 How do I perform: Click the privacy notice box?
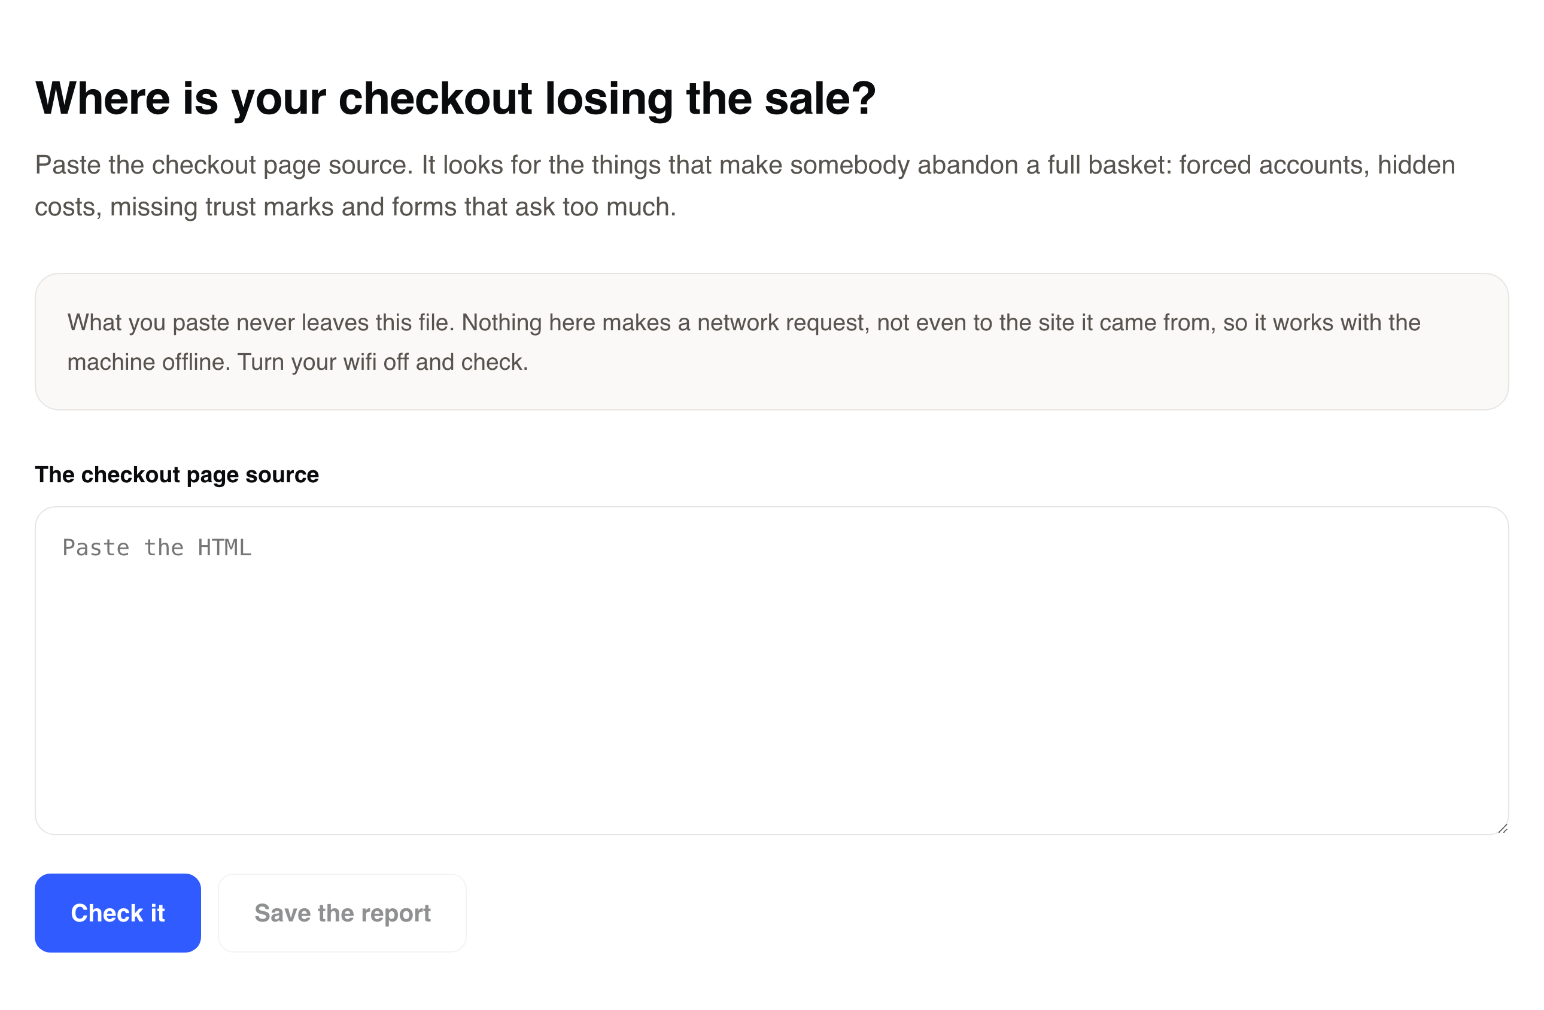[x=771, y=341]
